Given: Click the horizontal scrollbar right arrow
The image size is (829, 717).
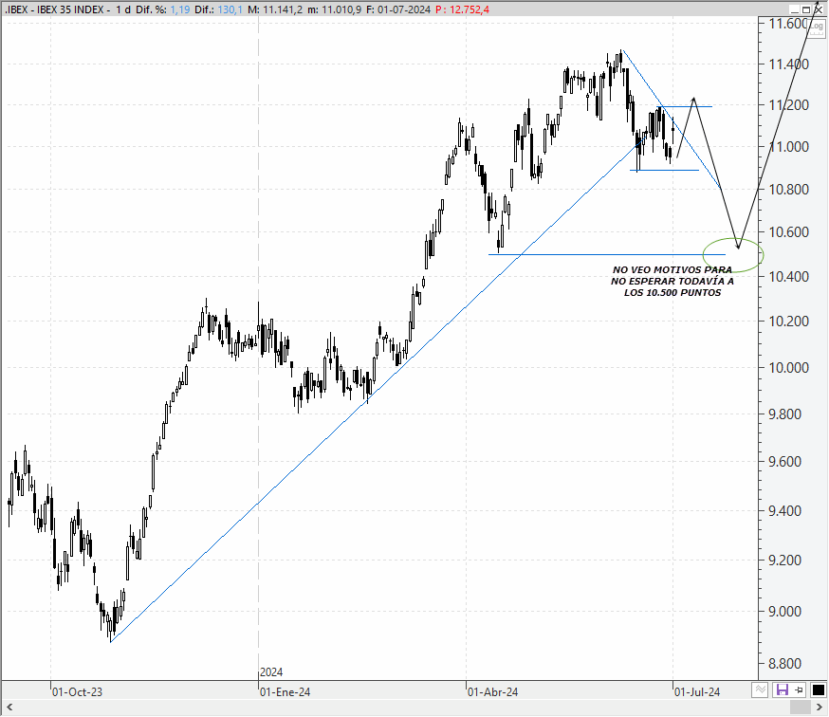Looking at the screenshot, I should click(x=820, y=708).
